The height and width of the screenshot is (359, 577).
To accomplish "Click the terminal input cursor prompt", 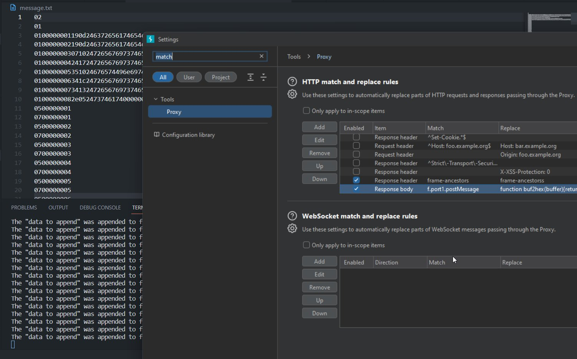I will (13, 344).
